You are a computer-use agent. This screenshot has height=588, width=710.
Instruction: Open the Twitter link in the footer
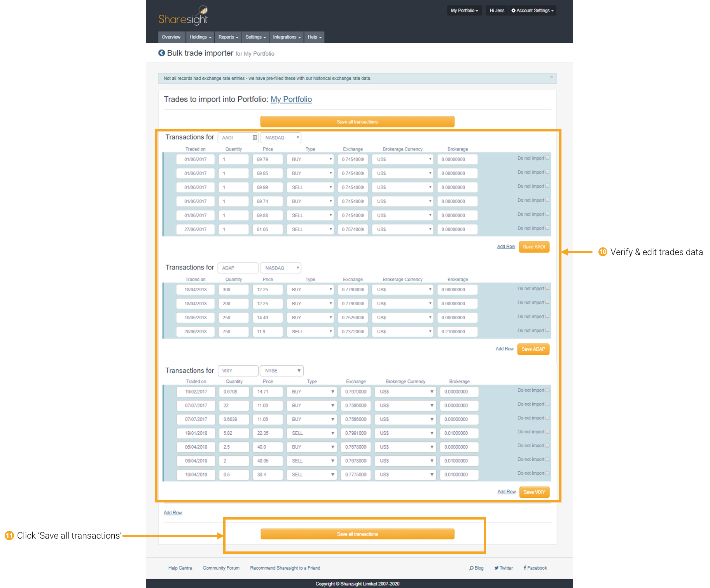pos(504,568)
